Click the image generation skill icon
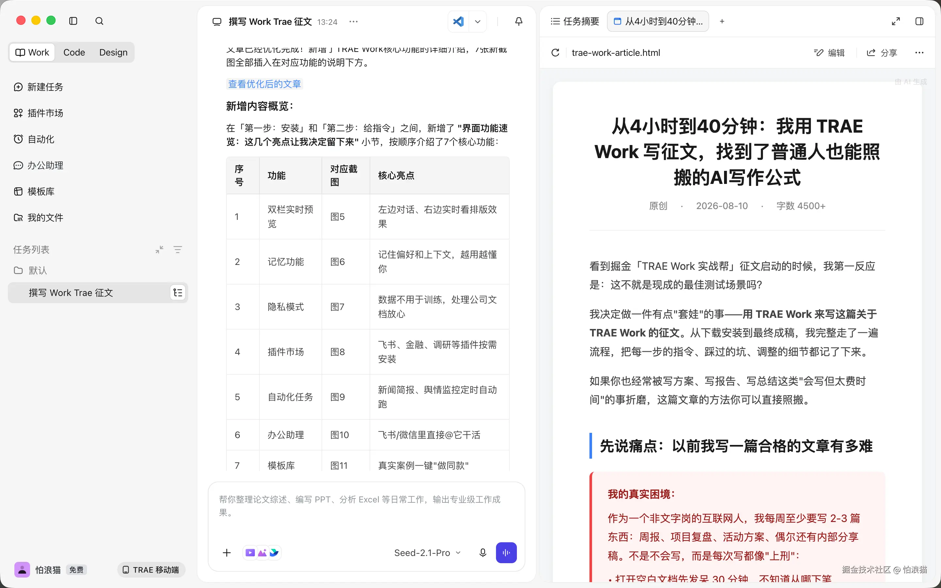Image resolution: width=941 pixels, height=588 pixels. 262,553
